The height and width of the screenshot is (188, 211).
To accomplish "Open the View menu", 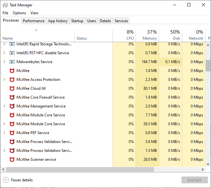I will click(x=34, y=13).
